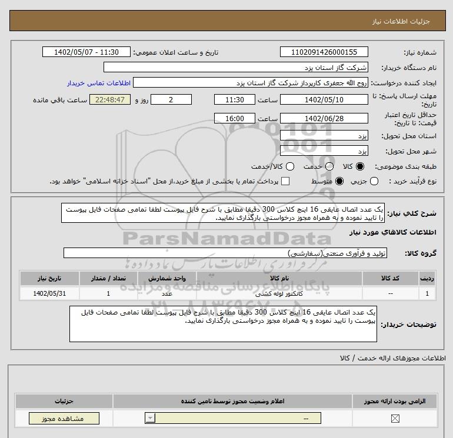Click the واحد شمارش column header
The height and width of the screenshot is (438, 453).
pyautogui.click(x=167, y=278)
